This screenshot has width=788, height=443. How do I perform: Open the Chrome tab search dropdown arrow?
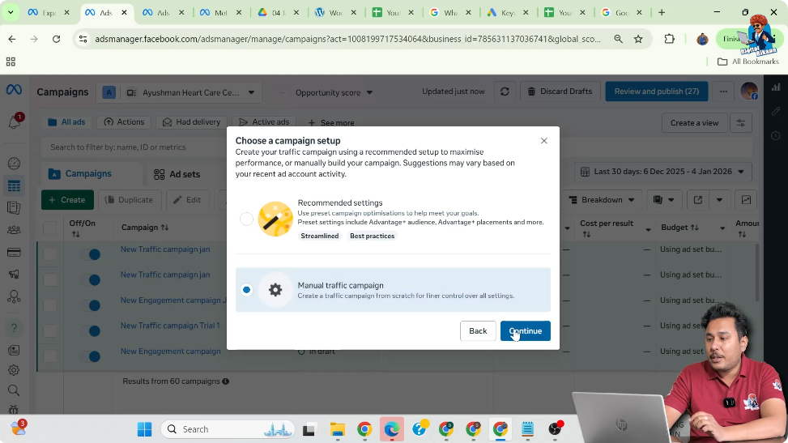(11, 12)
